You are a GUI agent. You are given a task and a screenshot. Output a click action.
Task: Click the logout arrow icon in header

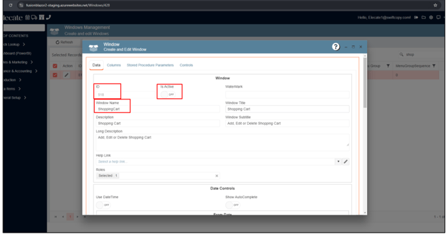pyautogui.click(x=416, y=18)
